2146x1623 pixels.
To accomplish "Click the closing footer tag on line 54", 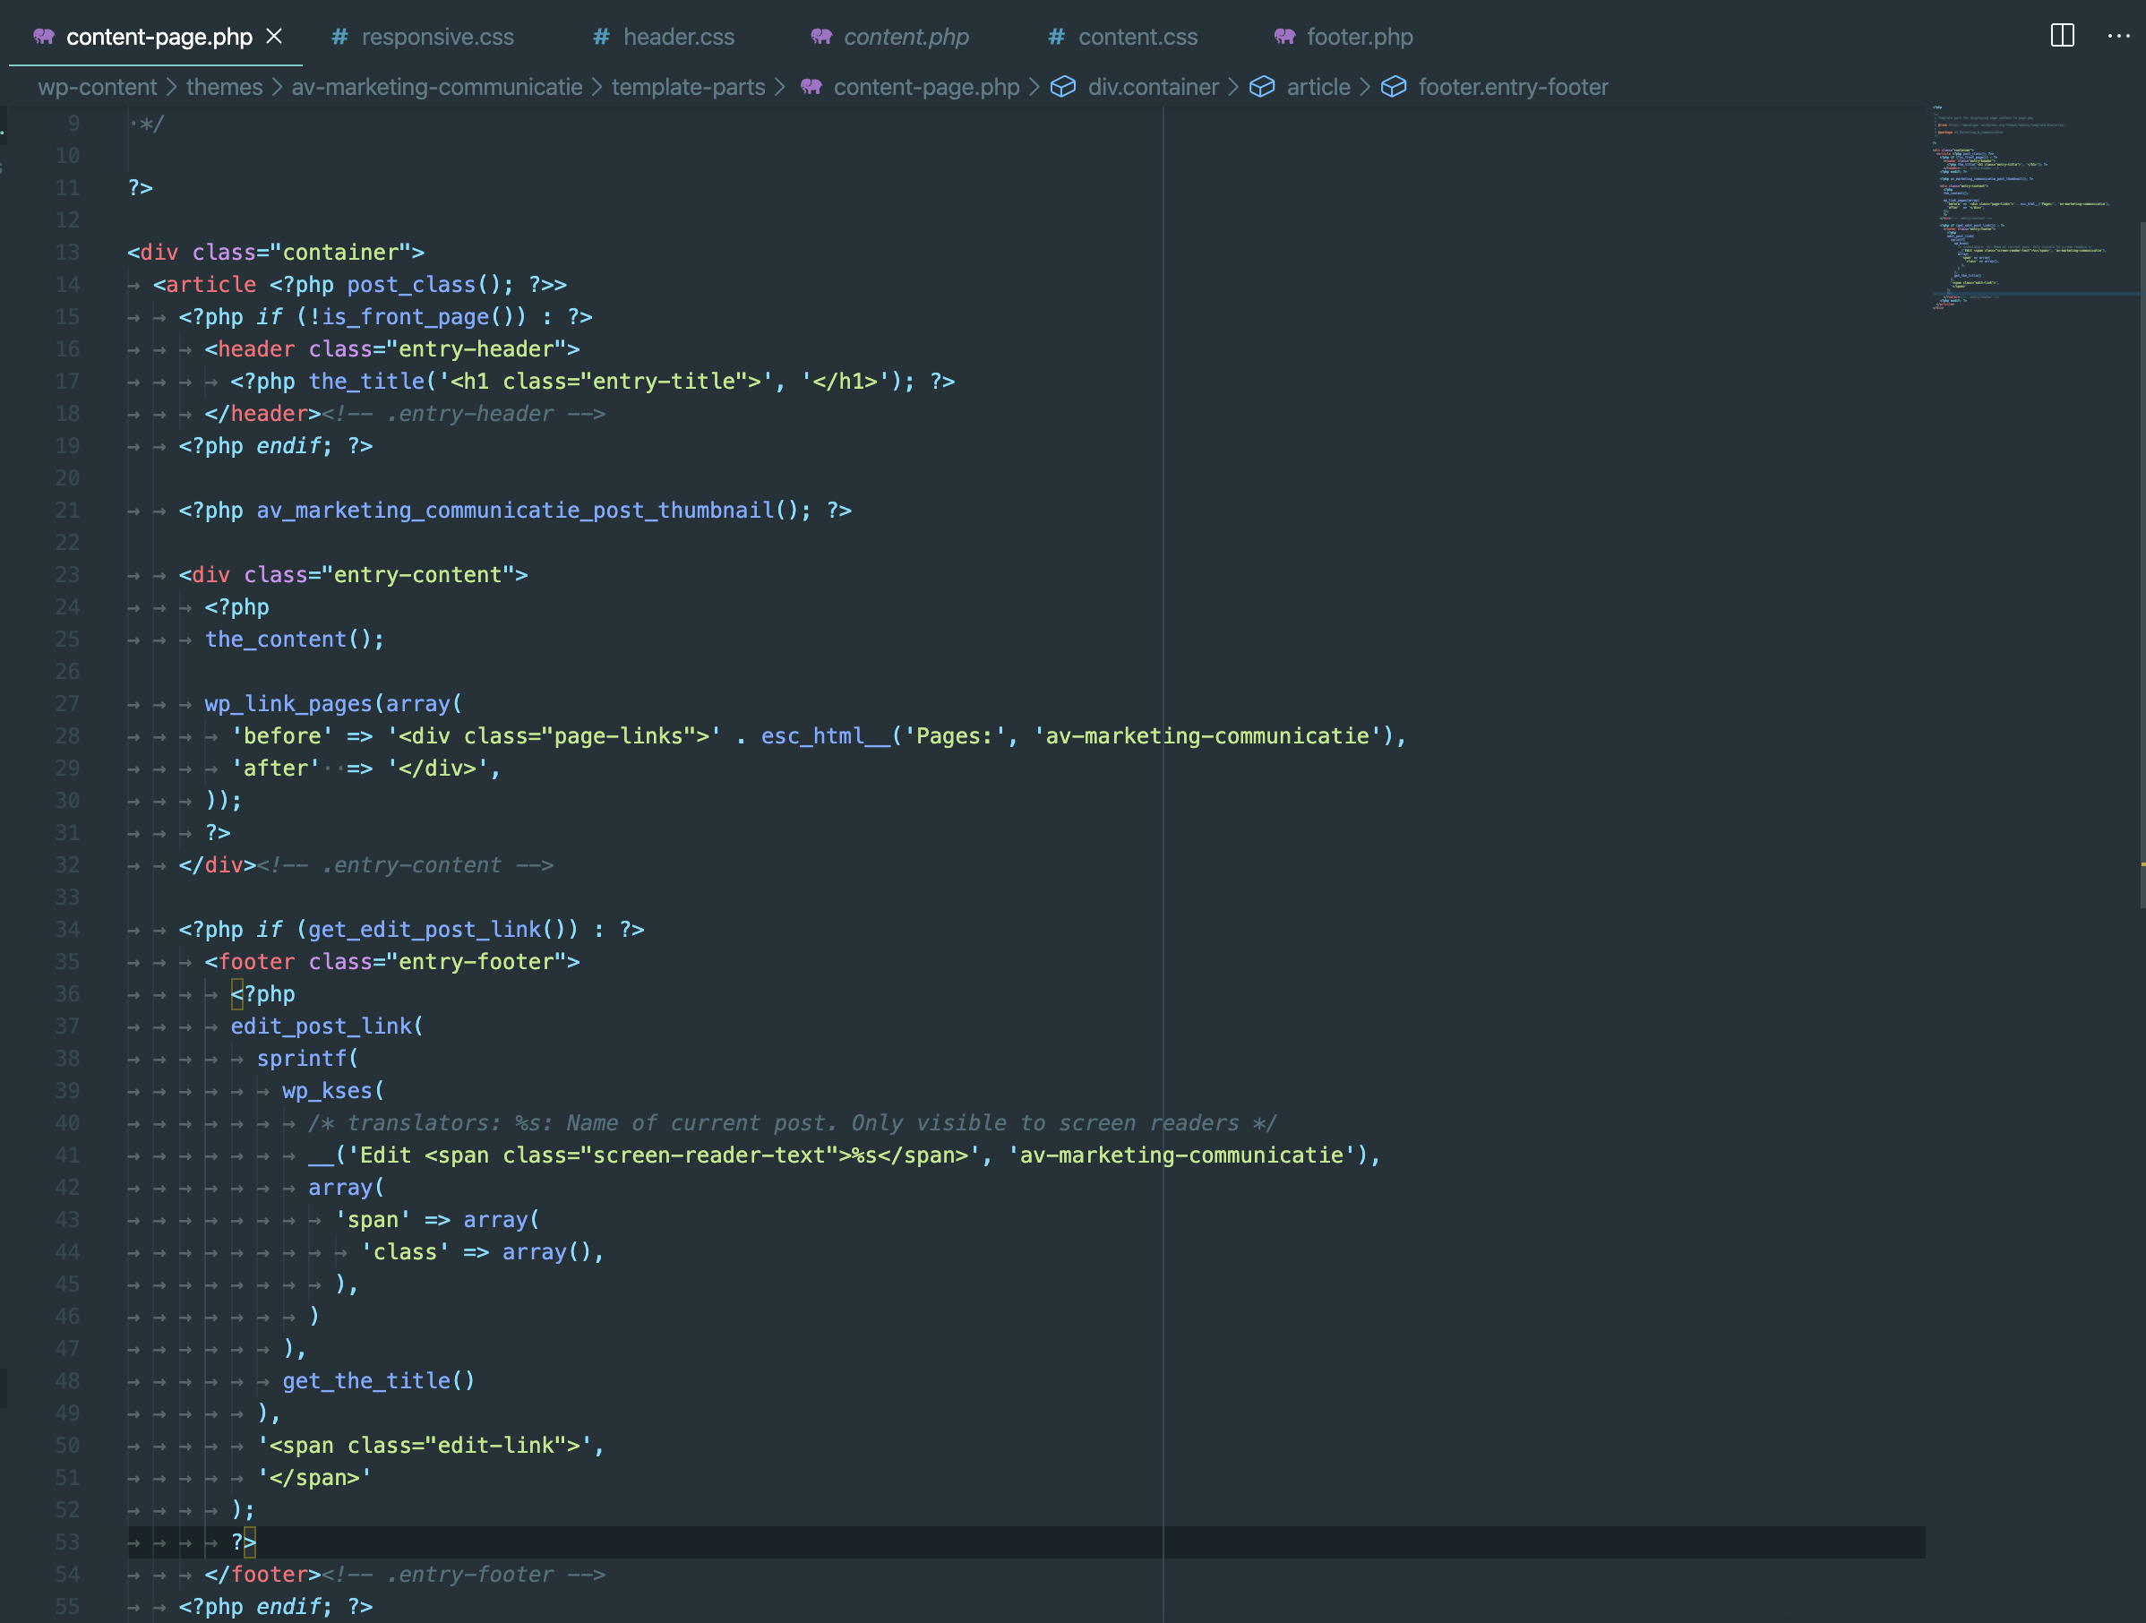I will click(263, 1575).
